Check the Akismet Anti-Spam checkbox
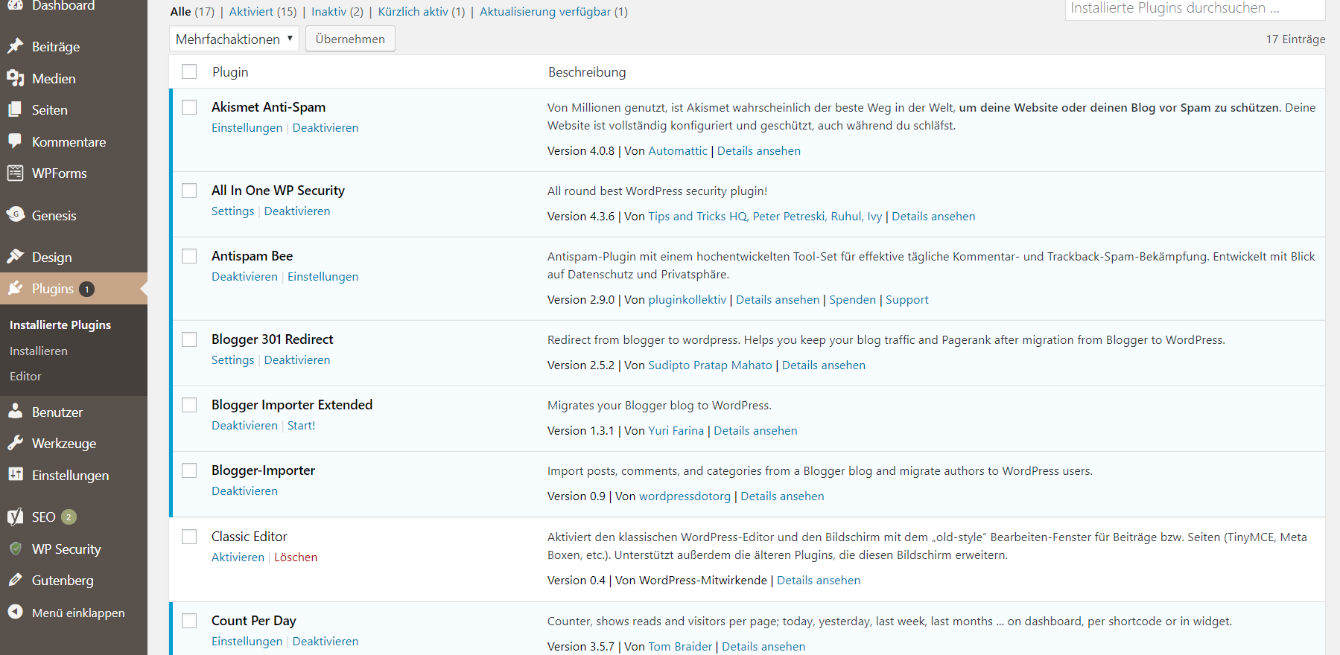This screenshot has width=1340, height=655. pyautogui.click(x=189, y=107)
